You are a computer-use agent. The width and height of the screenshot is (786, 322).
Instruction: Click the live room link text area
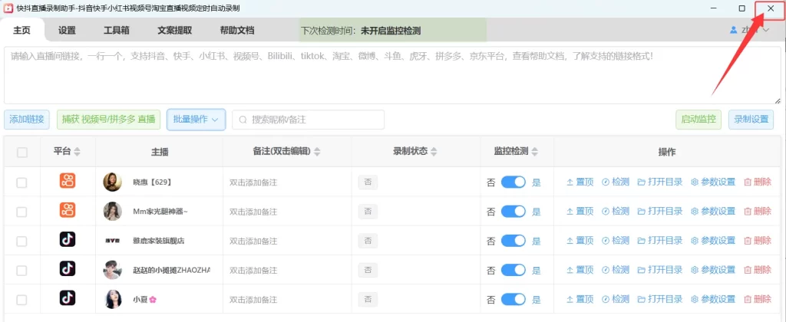pos(392,75)
